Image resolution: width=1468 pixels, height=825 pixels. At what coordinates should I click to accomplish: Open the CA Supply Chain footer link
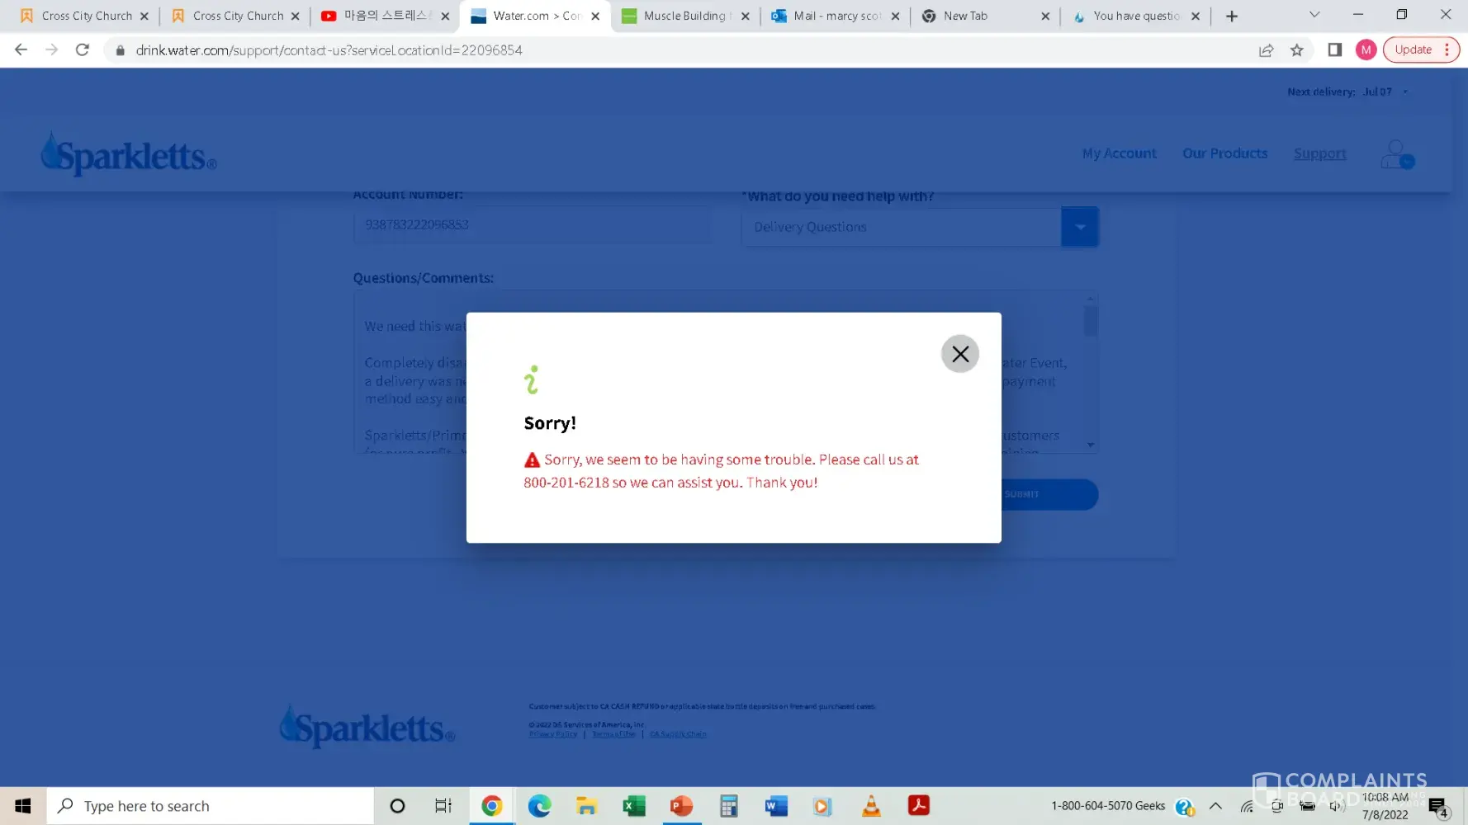[678, 734]
